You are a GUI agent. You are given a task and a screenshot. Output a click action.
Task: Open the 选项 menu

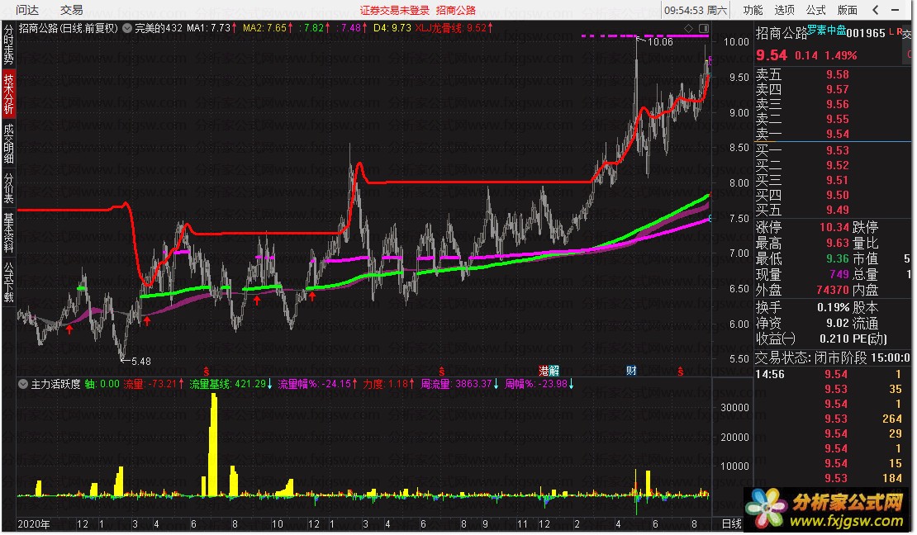point(784,10)
